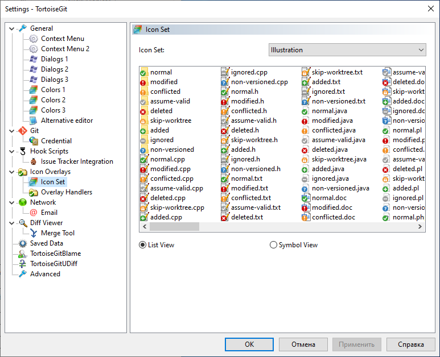Viewport: 440px width, 357px height.
Task: Click the red 'modified' overlay icon
Action: pyautogui.click(x=144, y=82)
